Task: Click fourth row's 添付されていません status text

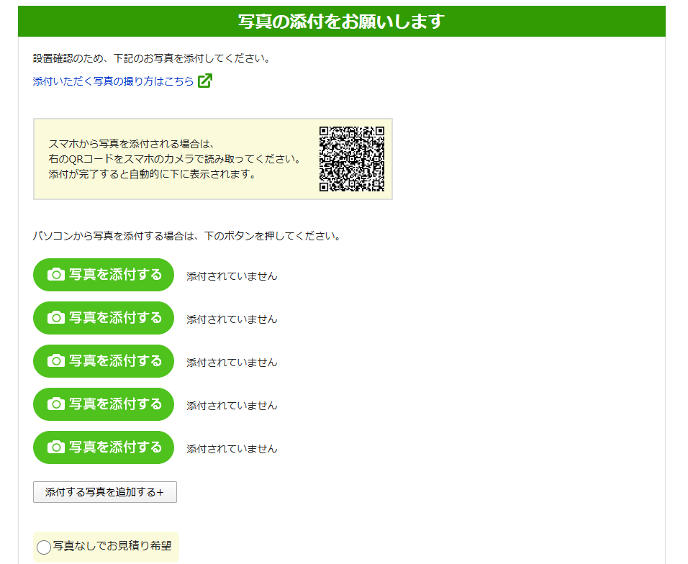Action: pos(232,406)
